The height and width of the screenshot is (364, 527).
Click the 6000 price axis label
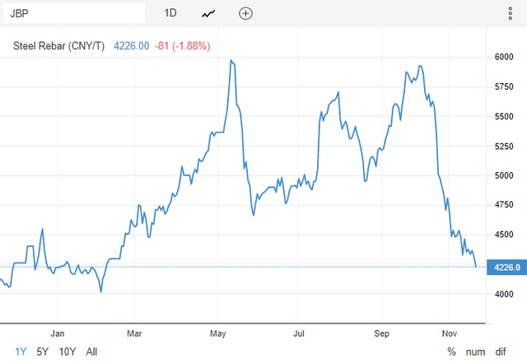pyautogui.click(x=504, y=57)
